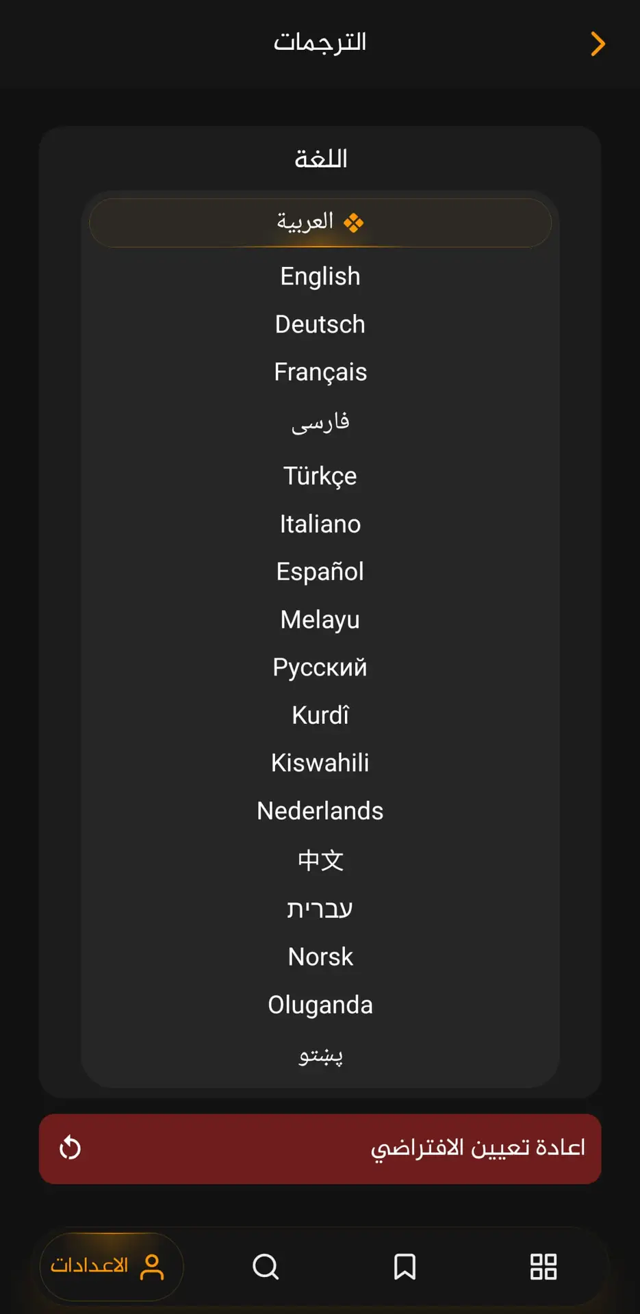Select the العربية language option
Screen dimensions: 640x1314
320,222
